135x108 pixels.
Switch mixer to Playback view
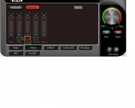click(x=16, y=8)
